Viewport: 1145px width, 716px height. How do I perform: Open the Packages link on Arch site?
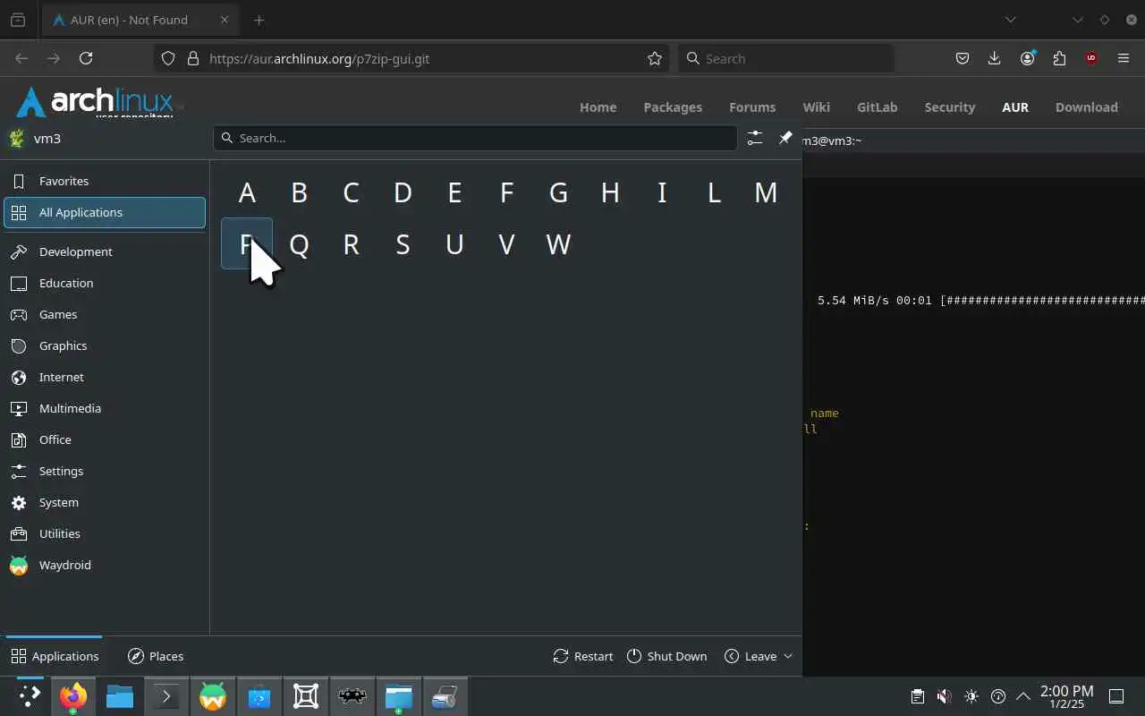(673, 107)
